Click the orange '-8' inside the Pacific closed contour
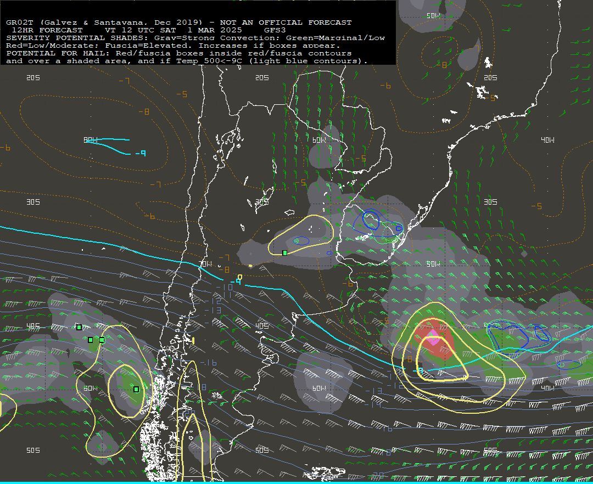Image resolution: width=593 pixels, height=484 pixels. (x=144, y=112)
